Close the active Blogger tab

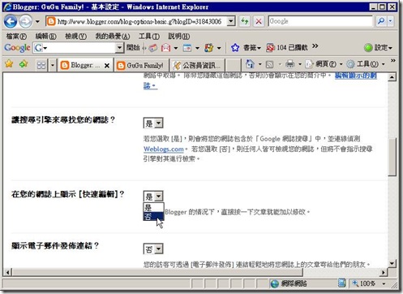[x=107, y=66]
